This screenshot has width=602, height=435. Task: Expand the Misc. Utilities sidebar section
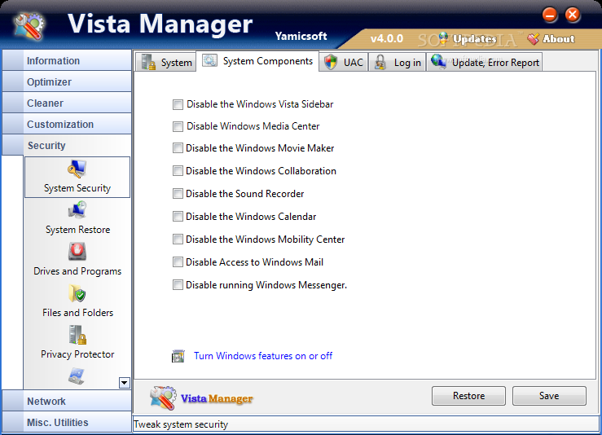pyautogui.click(x=67, y=422)
